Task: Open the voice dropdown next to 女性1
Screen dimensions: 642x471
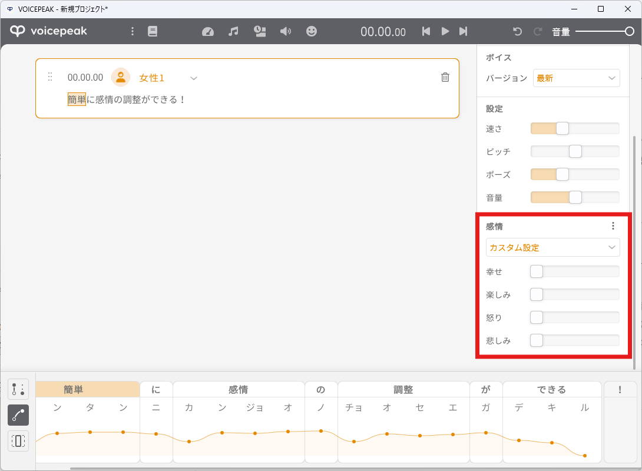Action: pos(194,77)
